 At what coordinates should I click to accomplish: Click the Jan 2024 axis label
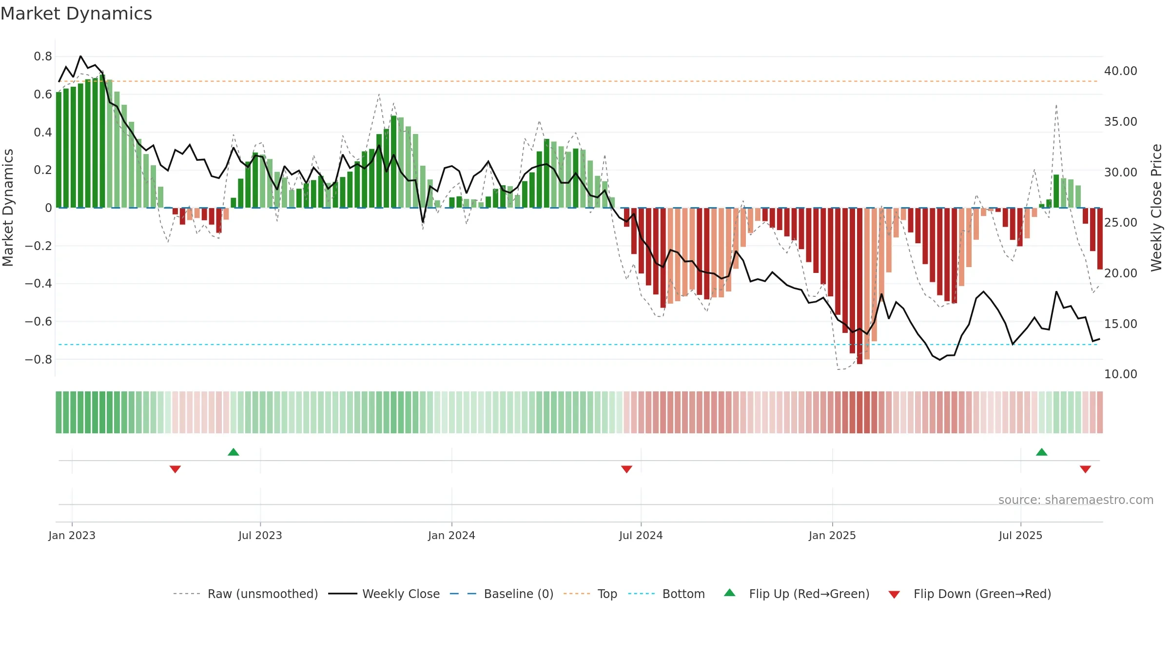point(452,535)
